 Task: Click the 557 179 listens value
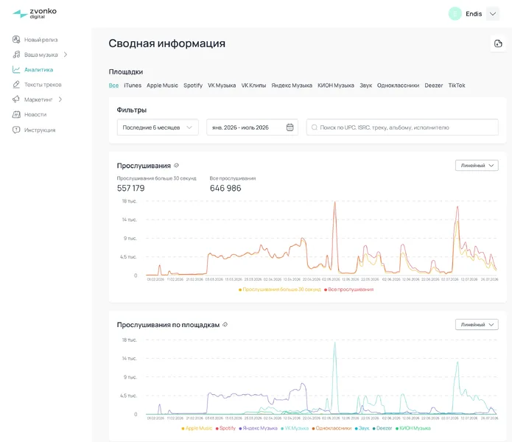coord(130,189)
